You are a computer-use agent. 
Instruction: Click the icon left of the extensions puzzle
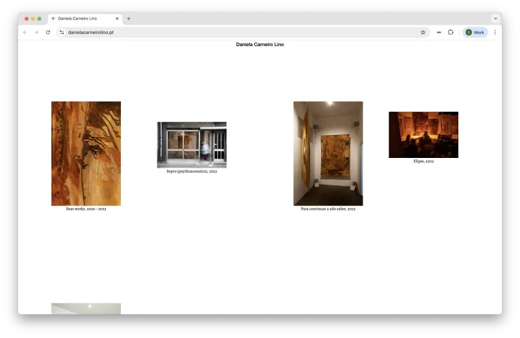pyautogui.click(x=439, y=32)
